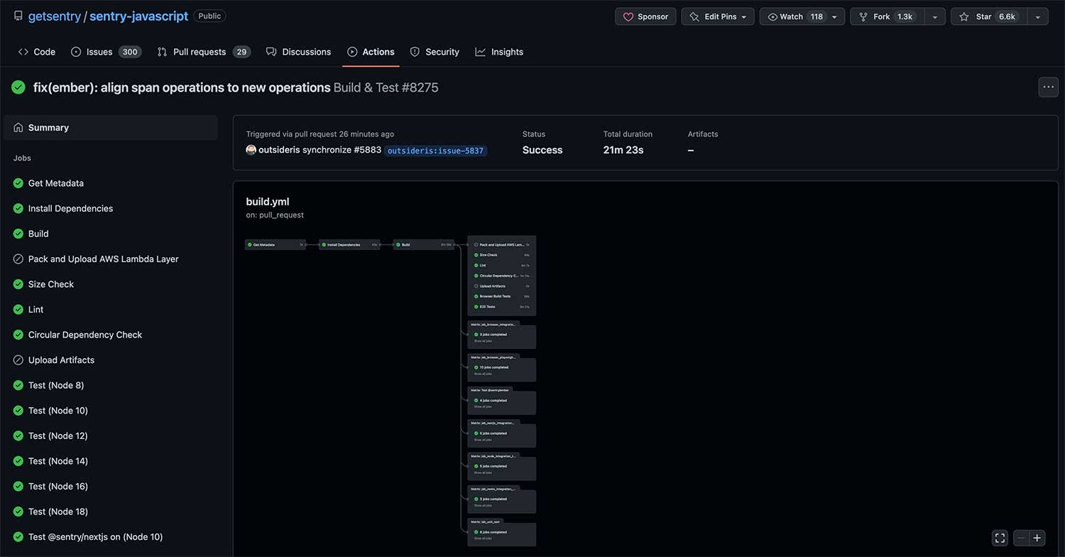The image size is (1065, 557).
Task: Open the sentry-javascript repository link
Action: click(x=139, y=16)
